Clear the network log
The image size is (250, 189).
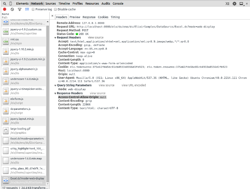(x=12, y=9)
